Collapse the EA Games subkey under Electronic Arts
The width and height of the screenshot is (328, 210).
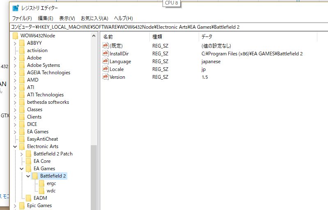coord(21,169)
